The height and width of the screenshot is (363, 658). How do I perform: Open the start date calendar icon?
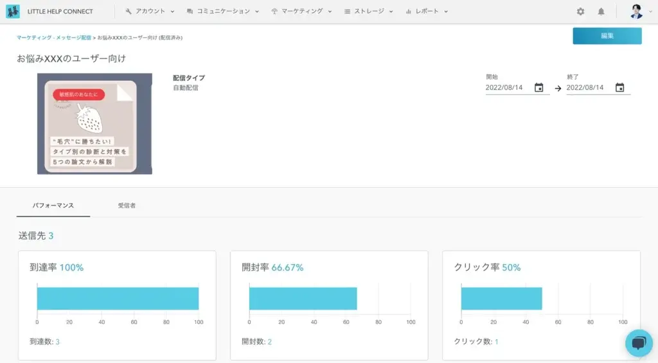pyautogui.click(x=539, y=88)
